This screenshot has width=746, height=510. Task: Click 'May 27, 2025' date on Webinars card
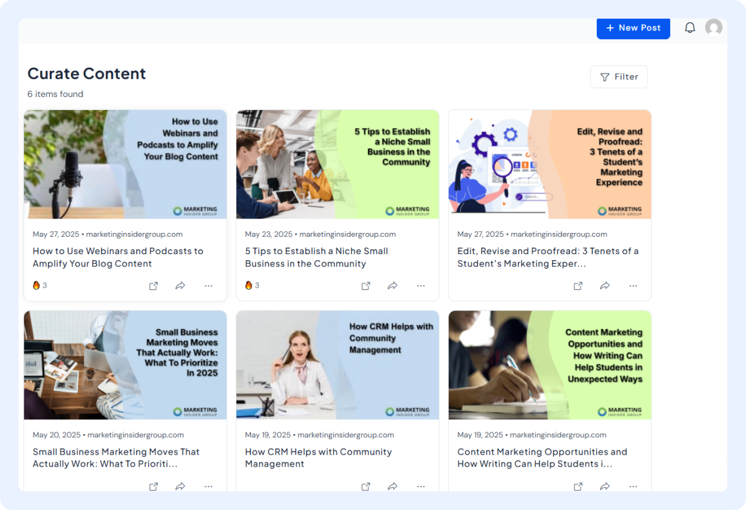(x=56, y=234)
